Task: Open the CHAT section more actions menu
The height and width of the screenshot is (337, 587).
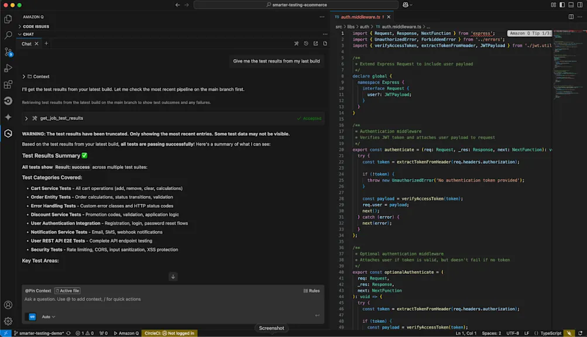Action: (x=325, y=34)
